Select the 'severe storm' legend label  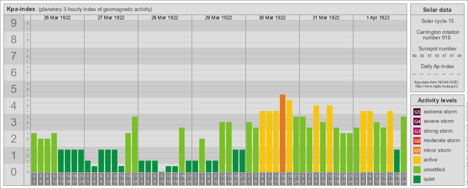(x=438, y=121)
